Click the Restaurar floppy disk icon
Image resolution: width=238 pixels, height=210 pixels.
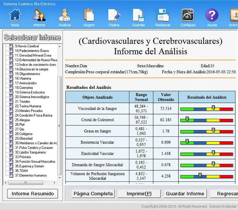click(x=163, y=15)
